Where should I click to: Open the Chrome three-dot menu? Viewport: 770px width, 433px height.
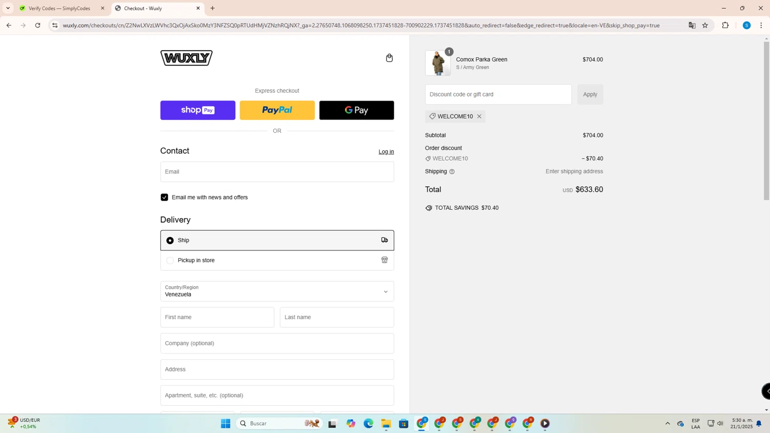761,25
